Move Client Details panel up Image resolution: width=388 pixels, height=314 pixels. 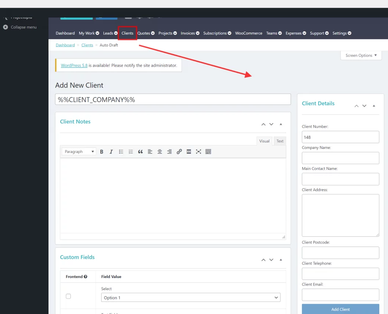[x=357, y=106]
